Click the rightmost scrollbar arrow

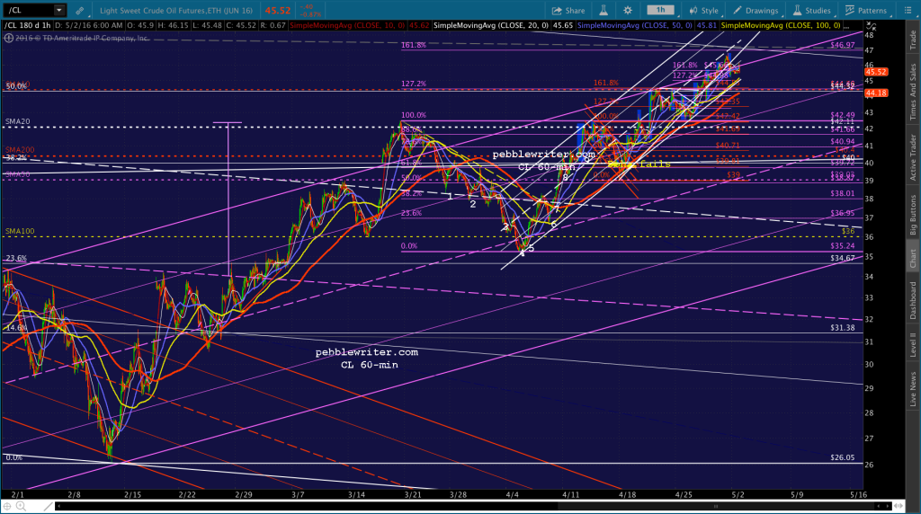point(888,506)
